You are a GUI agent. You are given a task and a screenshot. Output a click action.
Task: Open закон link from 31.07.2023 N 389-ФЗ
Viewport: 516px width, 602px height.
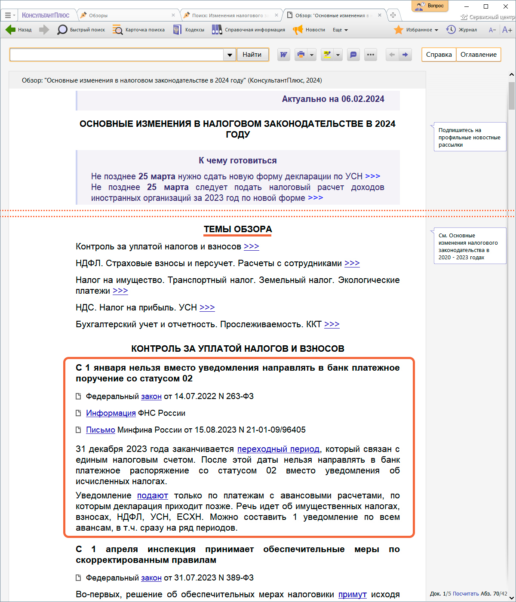point(151,578)
